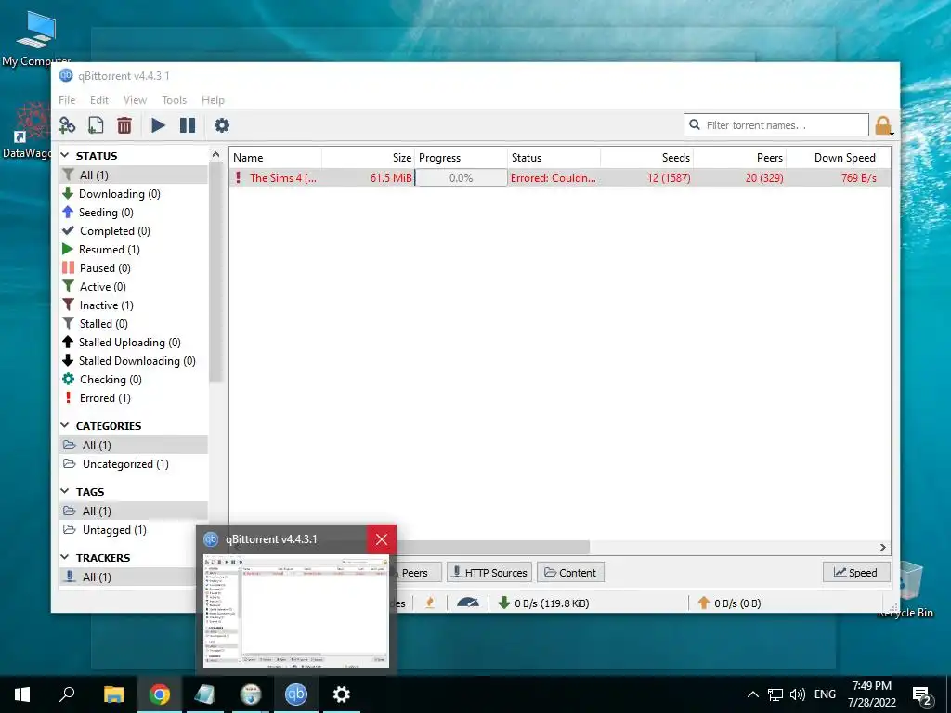The height and width of the screenshot is (713, 951).
Task: Click the alternative speed limits speedometer icon
Action: pos(468,603)
